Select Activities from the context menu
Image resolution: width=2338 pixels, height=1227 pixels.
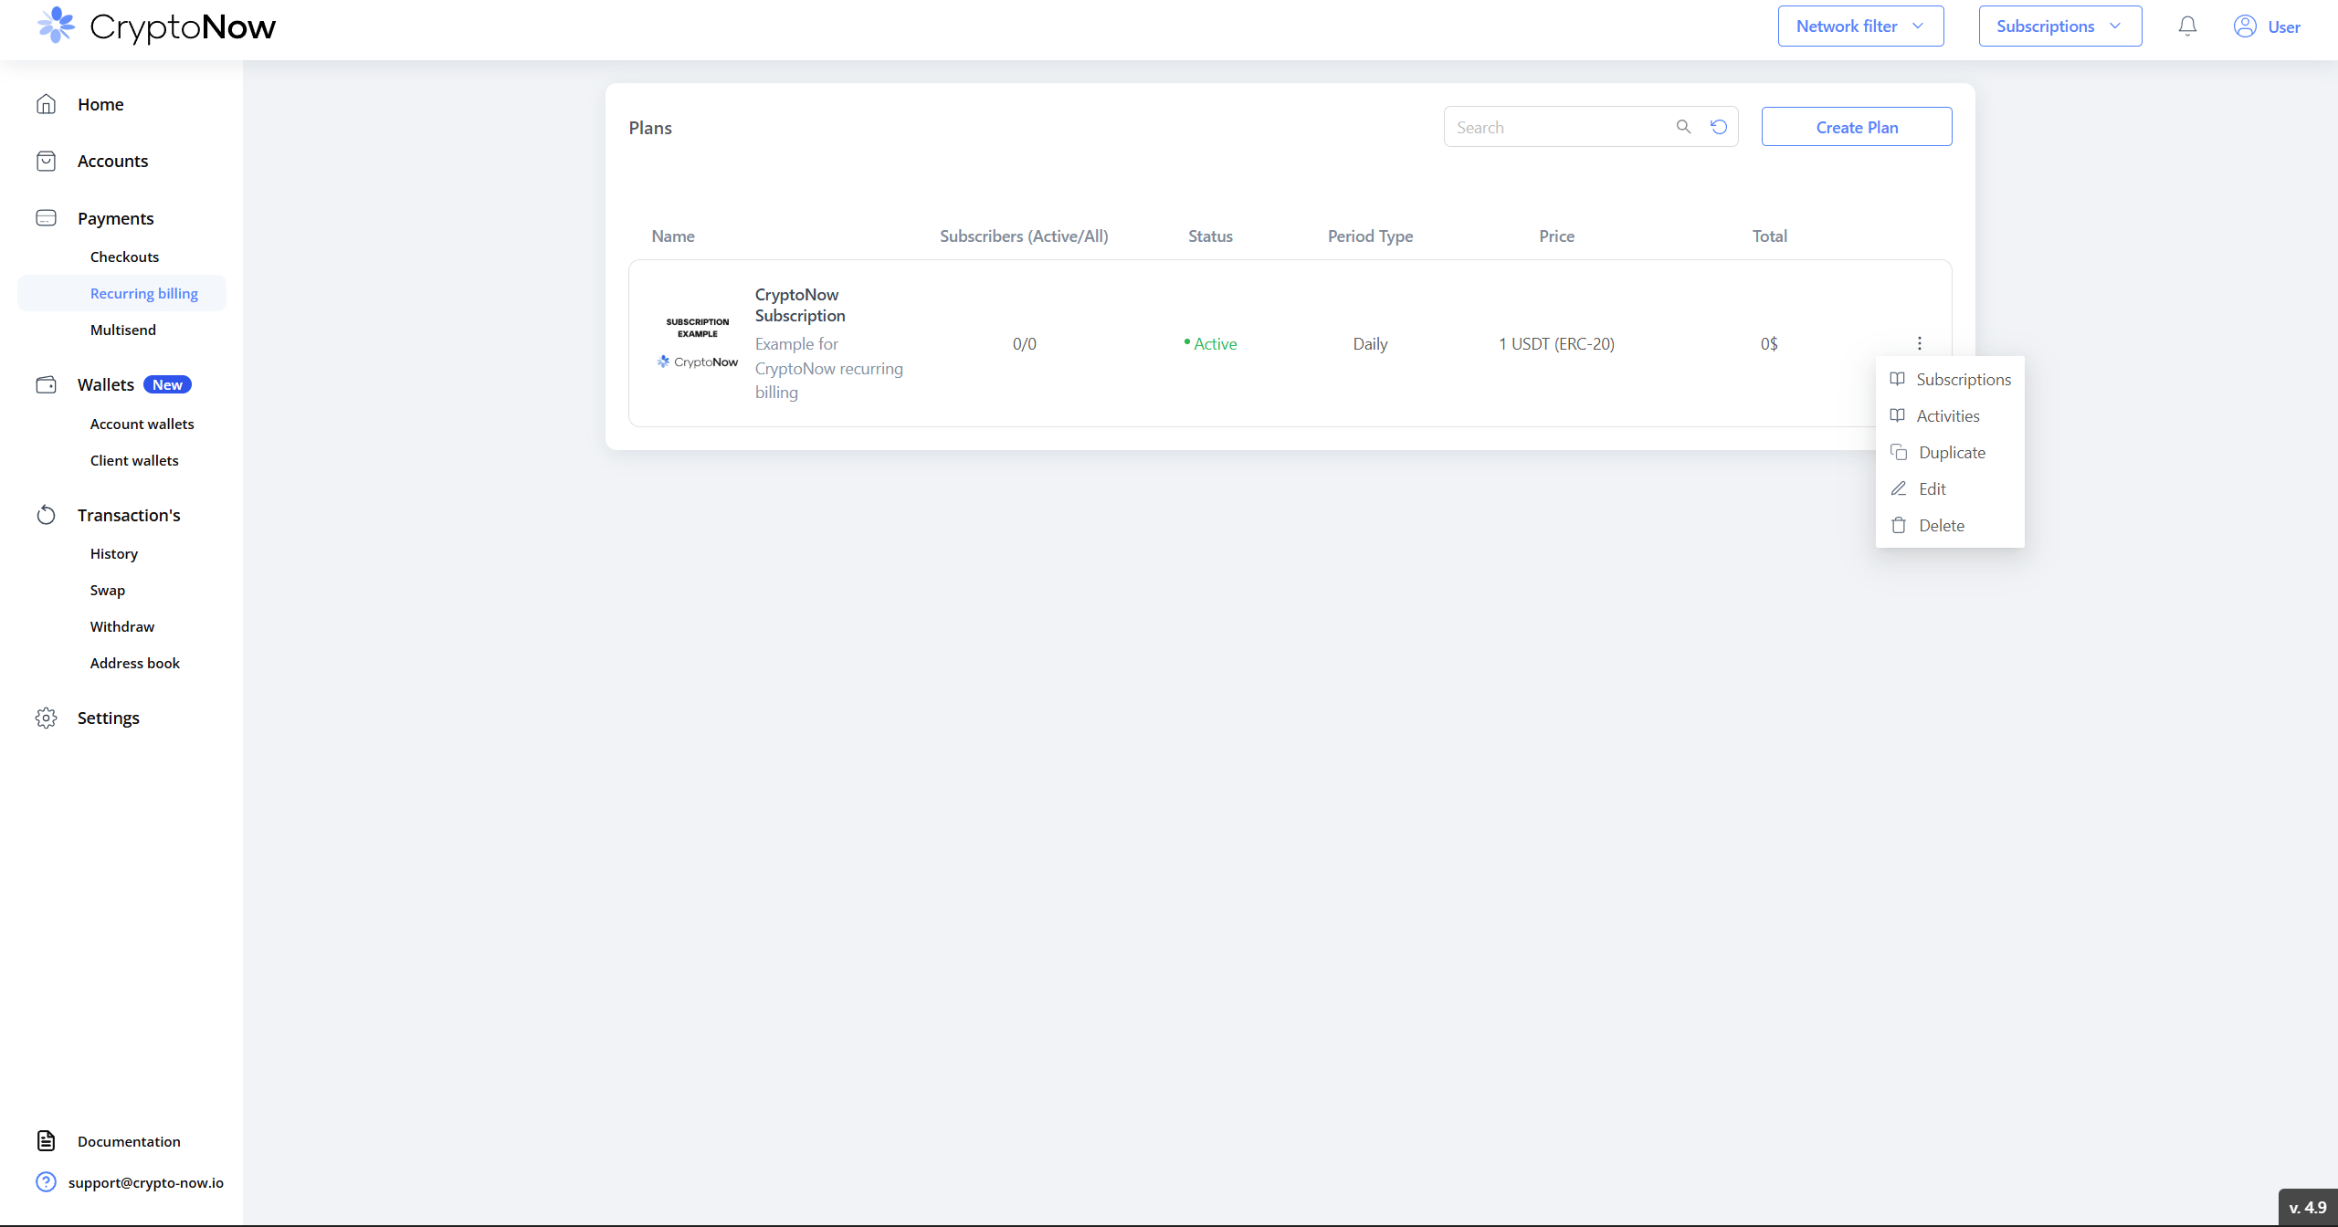1950,415
